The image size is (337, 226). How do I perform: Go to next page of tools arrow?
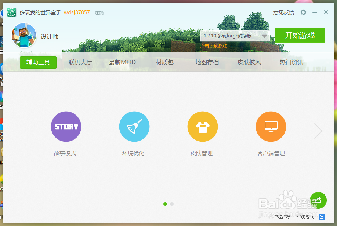[x=318, y=131]
